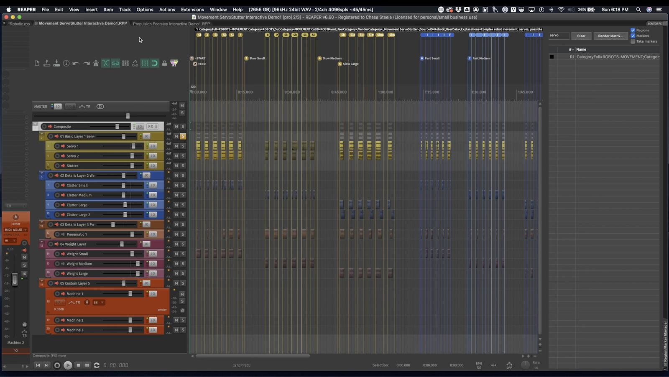Solo the Pneumatic 1 track
This screenshot has width=669, height=377.
pos(183,234)
